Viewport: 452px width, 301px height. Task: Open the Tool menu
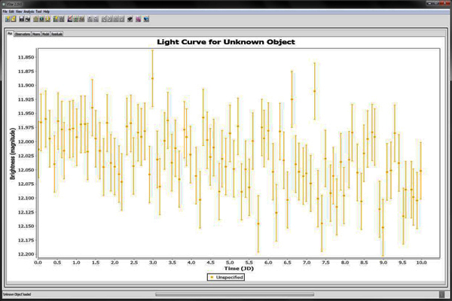point(39,12)
